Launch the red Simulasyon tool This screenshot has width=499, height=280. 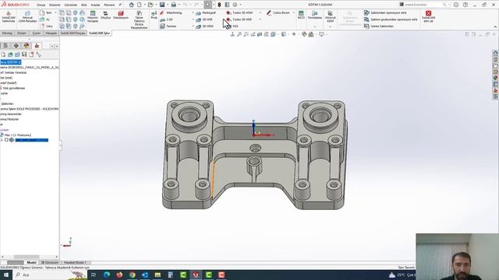click(x=121, y=15)
